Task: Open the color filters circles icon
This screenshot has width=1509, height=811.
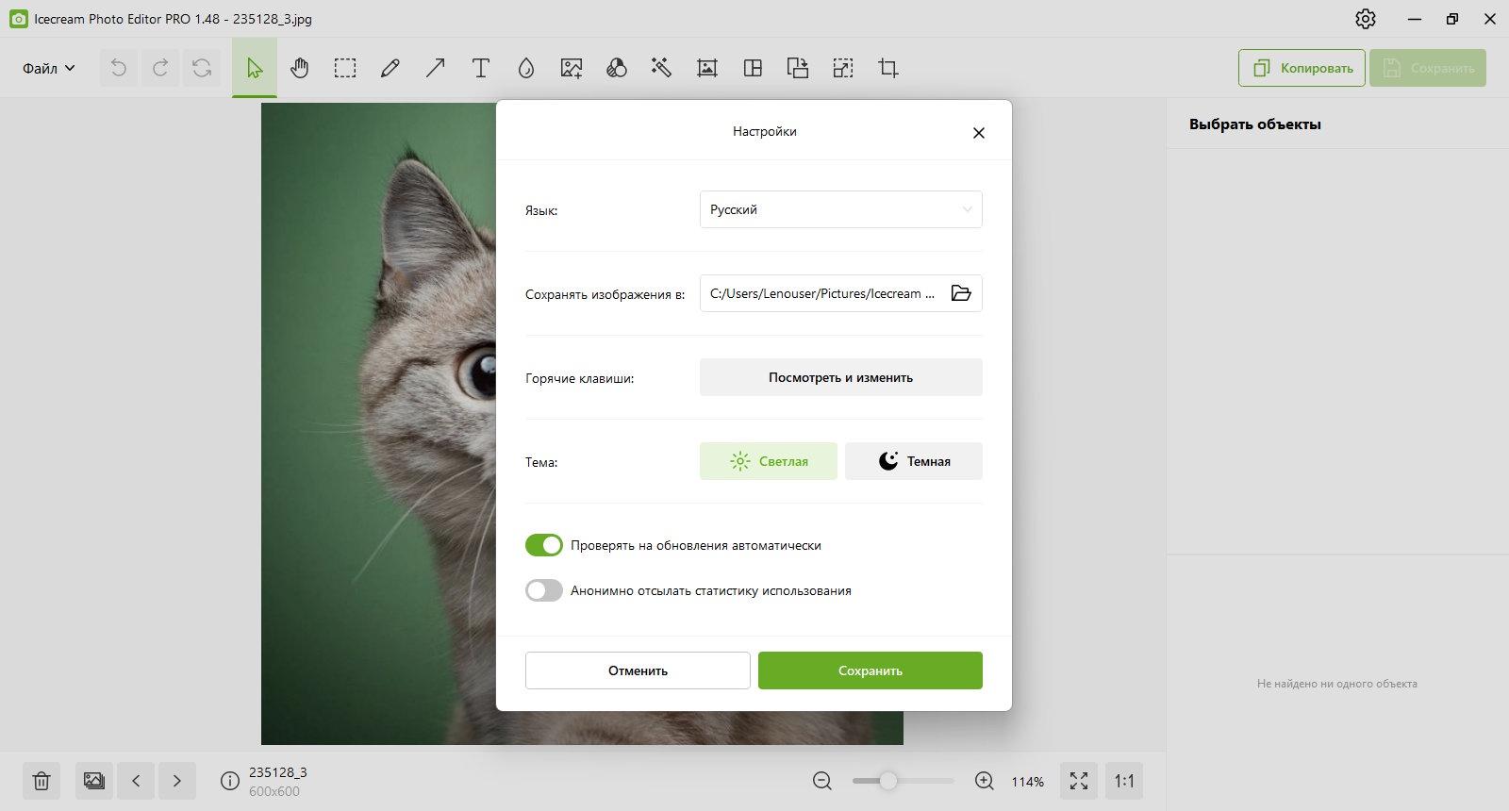Action: point(617,68)
